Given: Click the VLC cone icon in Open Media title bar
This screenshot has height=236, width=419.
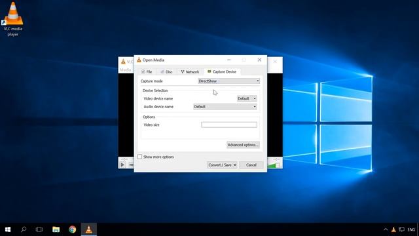Looking at the screenshot, I should tap(139, 60).
